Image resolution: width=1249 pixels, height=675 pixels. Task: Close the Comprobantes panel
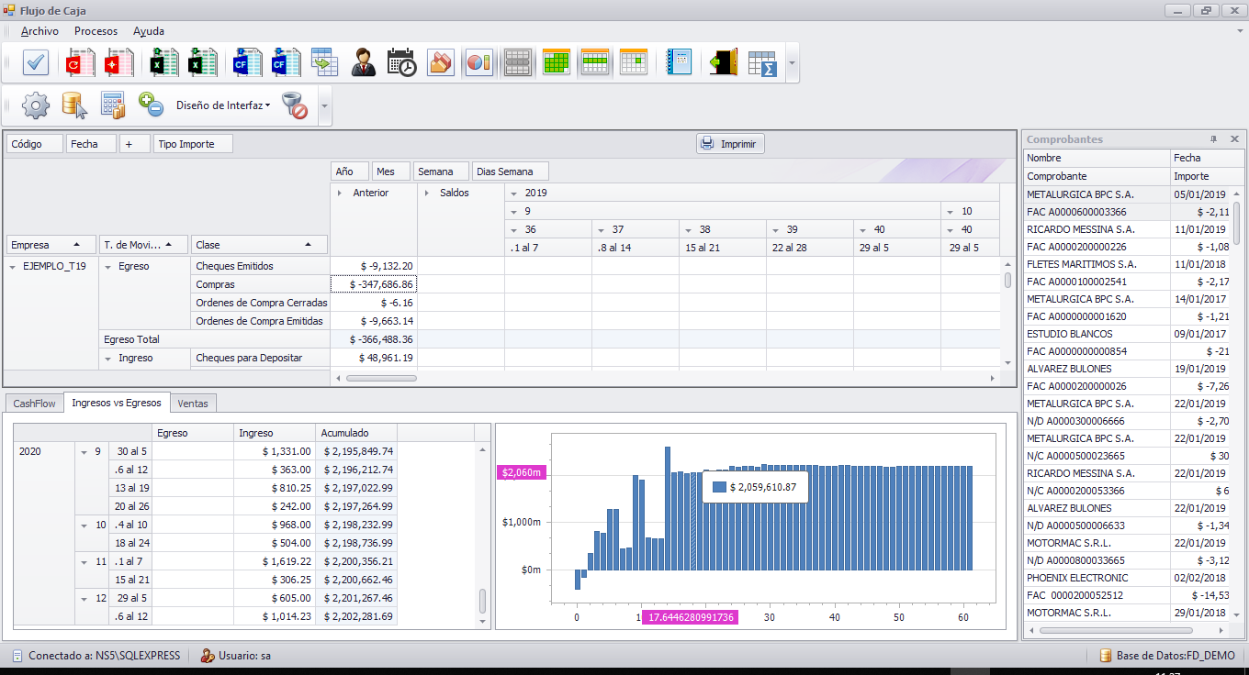point(1234,139)
